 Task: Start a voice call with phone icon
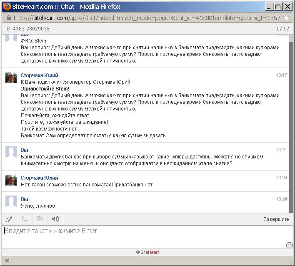tap(25, 219)
